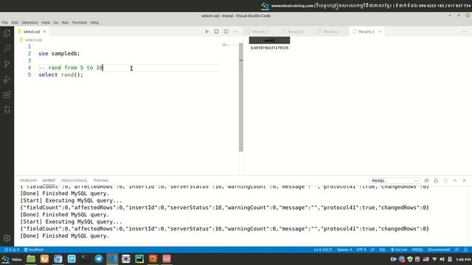The image size is (472, 265).
Task: Open the terminal from the taskbar
Action: (x=86, y=258)
